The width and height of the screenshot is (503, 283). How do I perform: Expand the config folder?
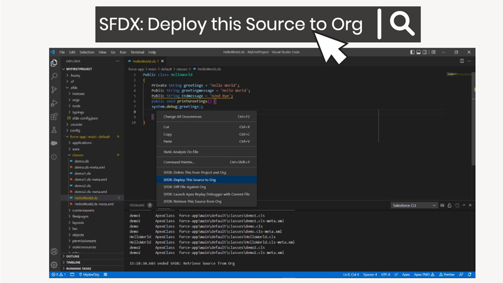pos(75,131)
